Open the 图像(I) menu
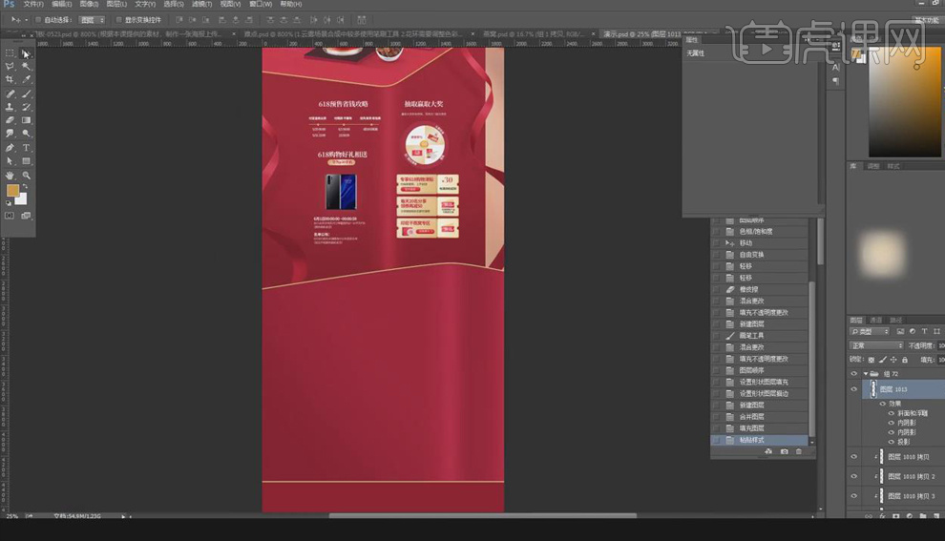The height and width of the screenshot is (541, 945). (89, 4)
